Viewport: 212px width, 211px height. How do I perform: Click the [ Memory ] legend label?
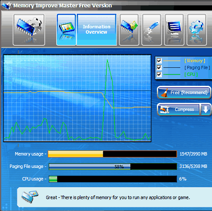pos(195,61)
